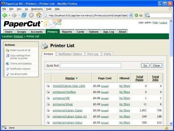Click simple cost link for Library Colour A3
The image size is (174, 131).
tap(105, 117)
